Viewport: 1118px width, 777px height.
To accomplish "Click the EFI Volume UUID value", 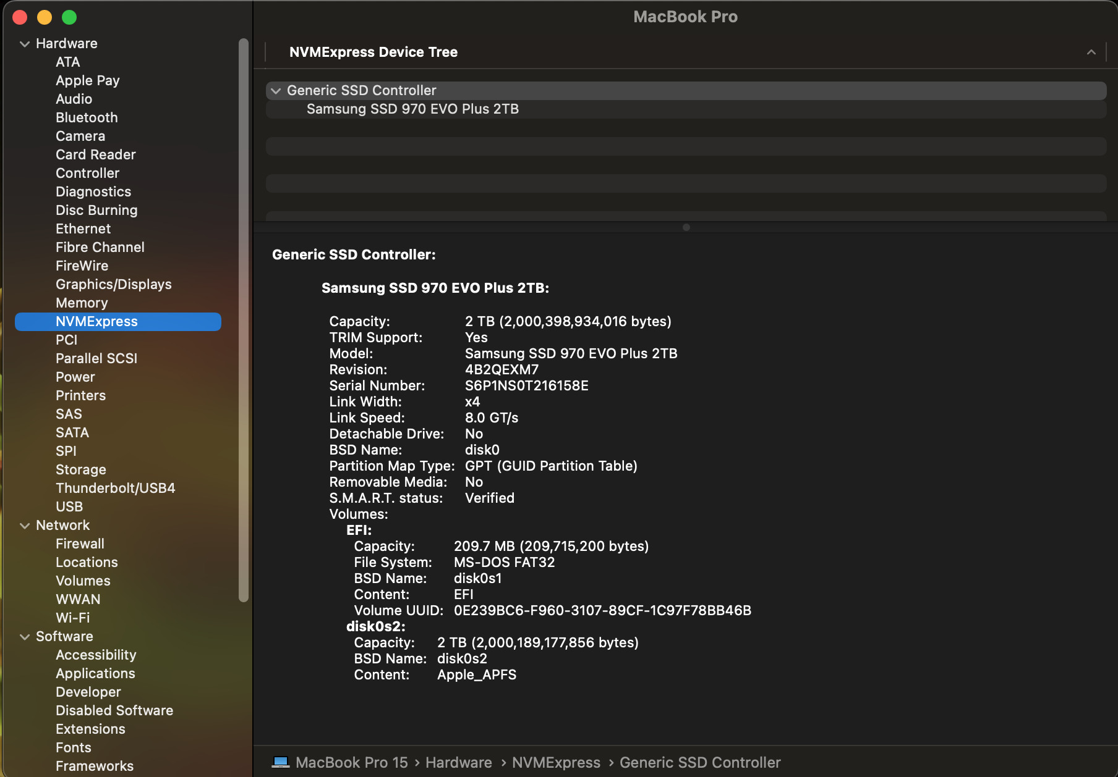I will click(x=603, y=611).
